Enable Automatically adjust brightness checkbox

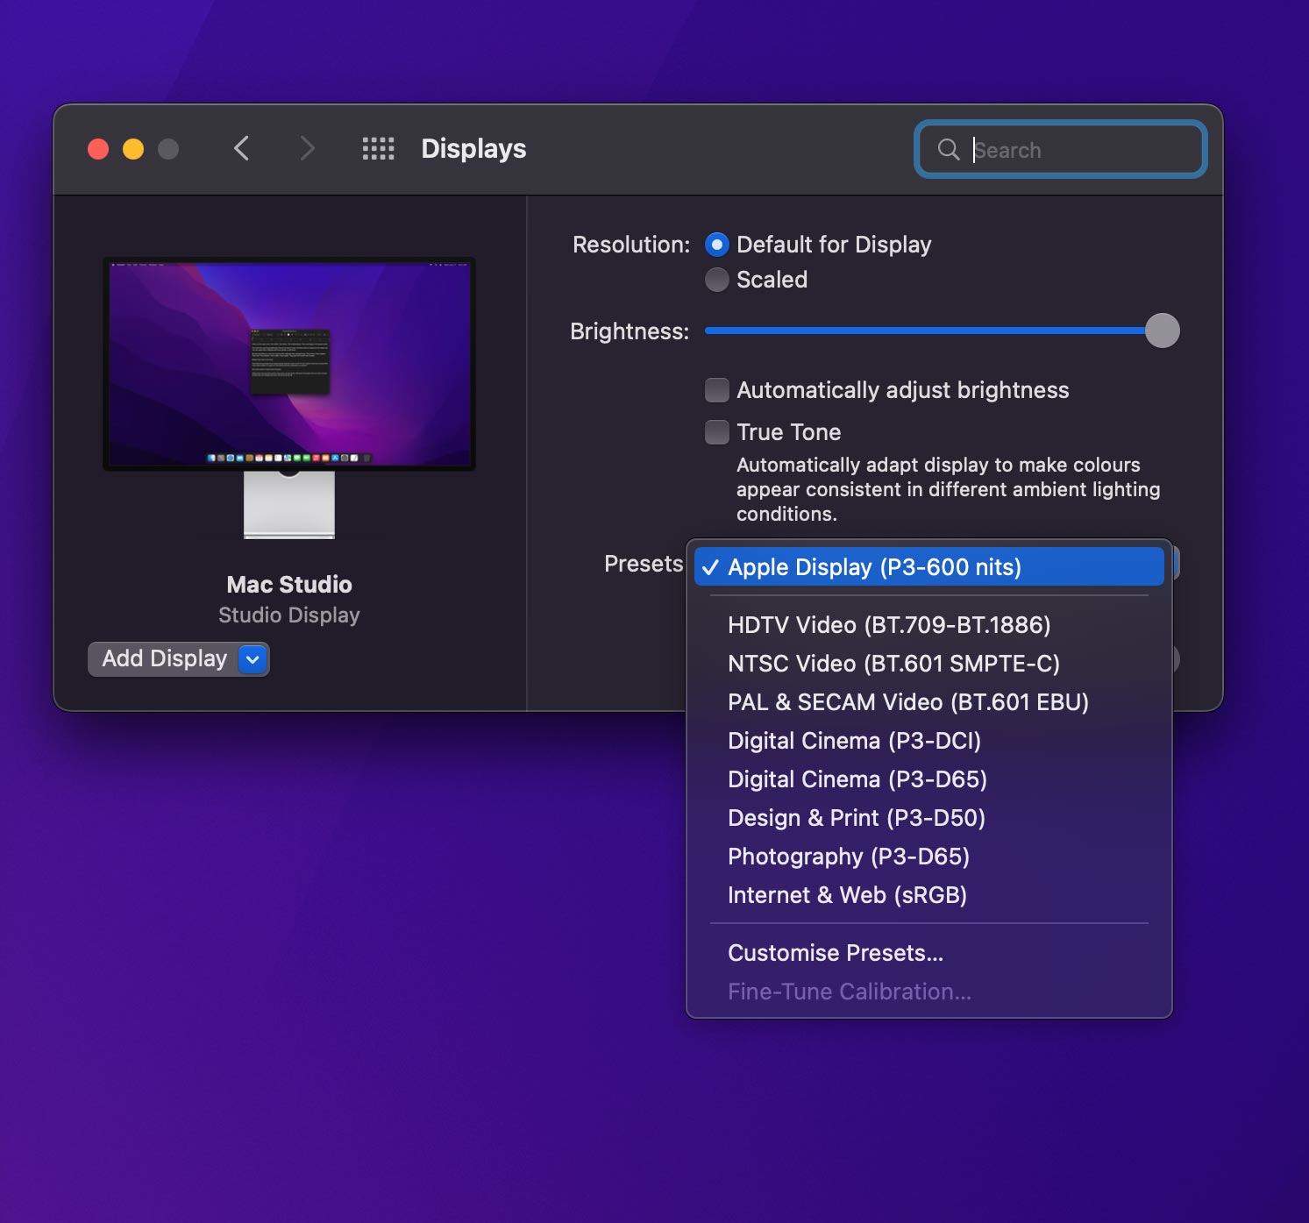[x=717, y=390]
